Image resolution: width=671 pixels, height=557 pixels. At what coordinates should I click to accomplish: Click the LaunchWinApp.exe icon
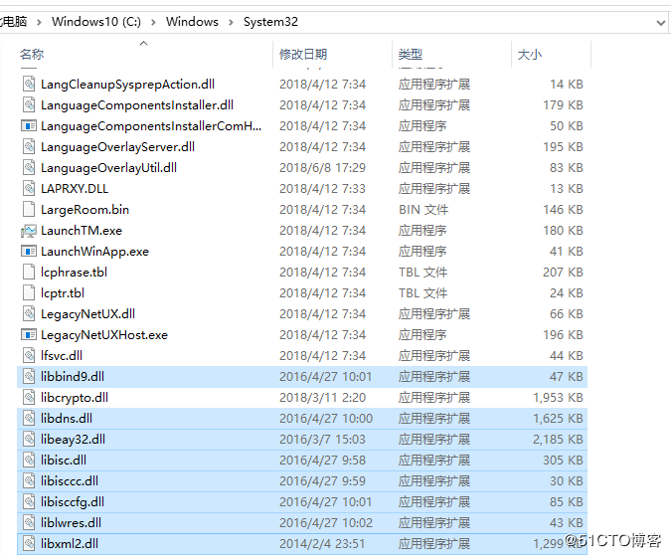coord(29,252)
